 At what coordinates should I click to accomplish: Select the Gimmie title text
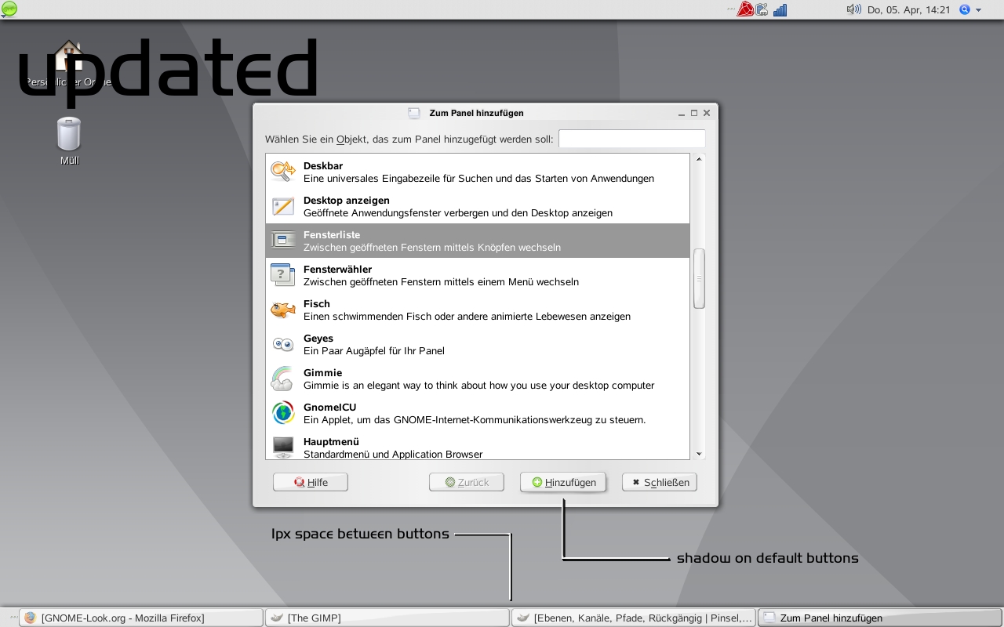click(x=322, y=373)
